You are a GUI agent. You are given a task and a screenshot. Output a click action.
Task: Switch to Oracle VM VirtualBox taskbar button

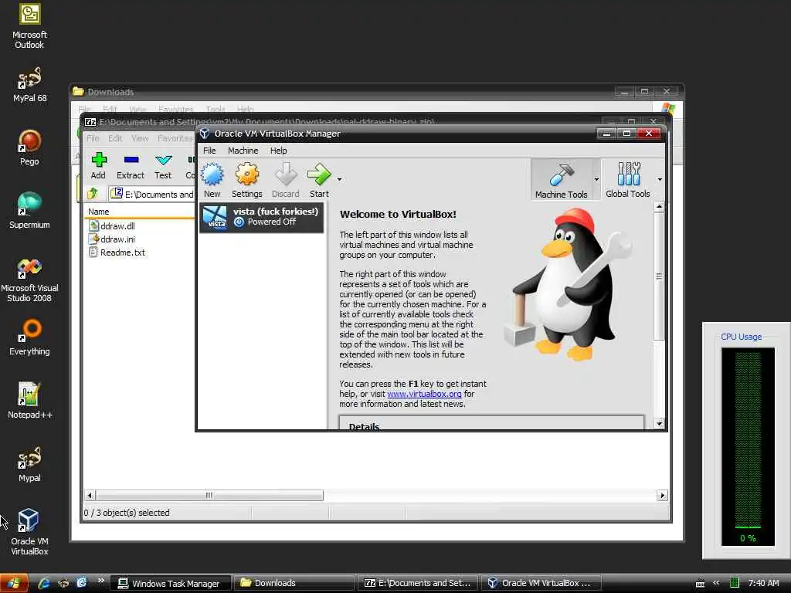click(541, 584)
